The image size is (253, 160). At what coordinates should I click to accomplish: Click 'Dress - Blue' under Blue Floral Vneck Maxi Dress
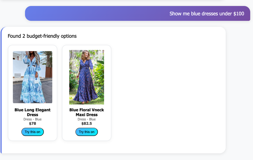click(x=87, y=119)
